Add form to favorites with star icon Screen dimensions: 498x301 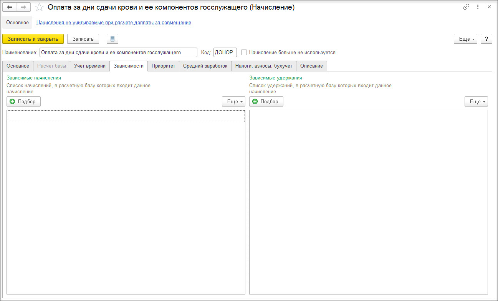pos(39,7)
